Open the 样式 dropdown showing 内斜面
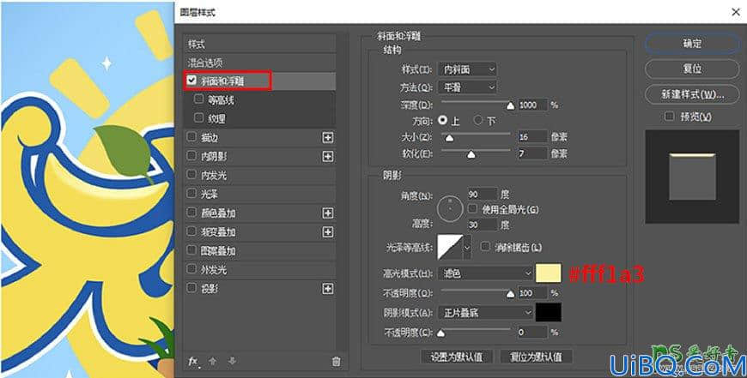The image size is (747, 378). coord(467,69)
